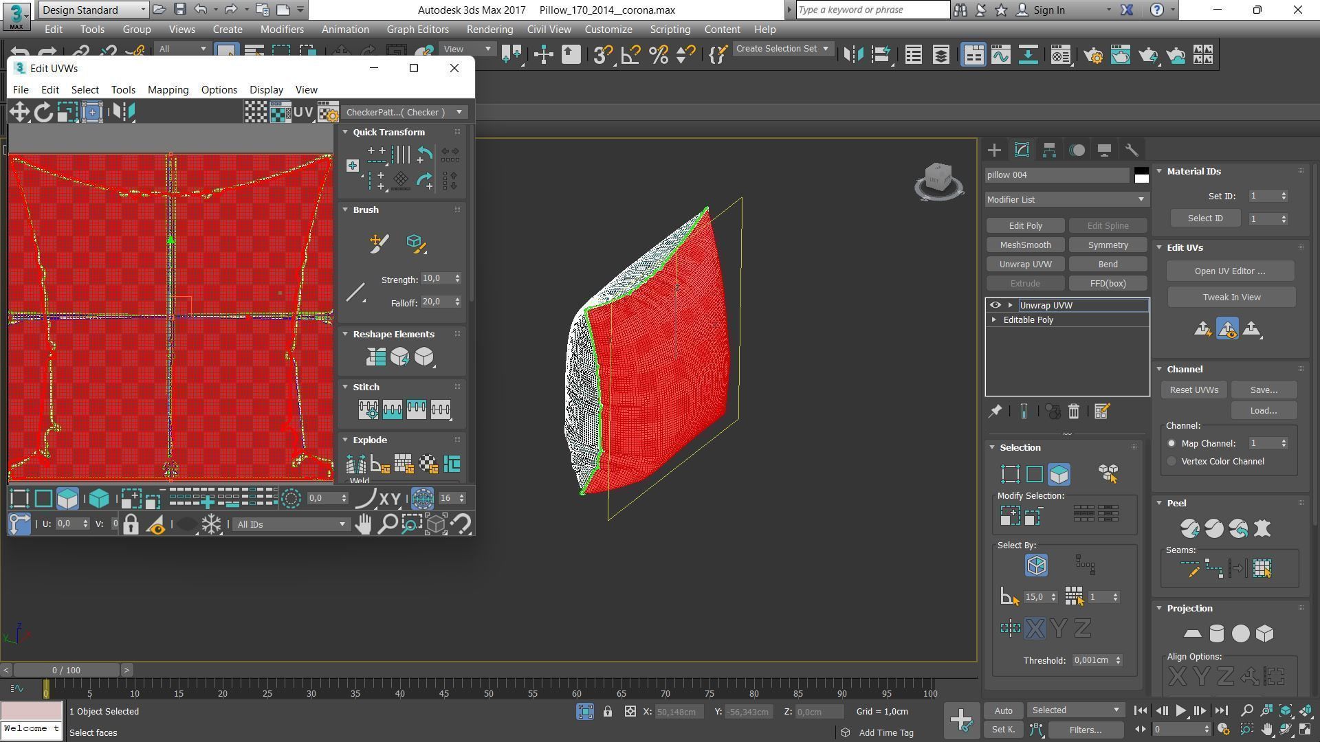Enable the Map Channel radio button
The image size is (1320, 742).
point(1171,444)
